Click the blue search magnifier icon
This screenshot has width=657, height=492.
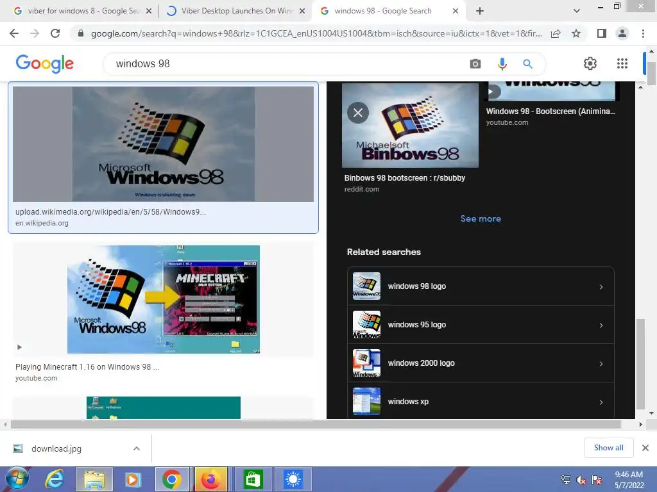[x=527, y=63]
